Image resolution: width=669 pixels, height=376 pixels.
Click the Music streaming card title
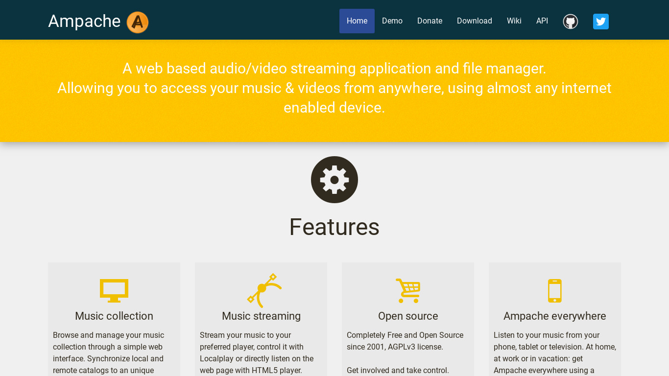tap(261, 316)
